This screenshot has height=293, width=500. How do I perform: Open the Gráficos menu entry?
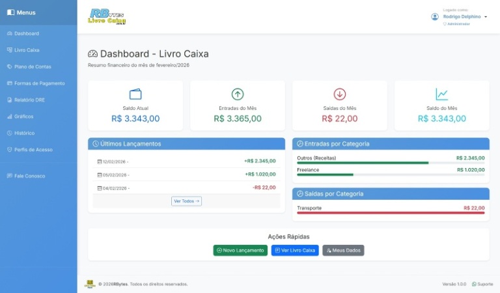[38, 117]
